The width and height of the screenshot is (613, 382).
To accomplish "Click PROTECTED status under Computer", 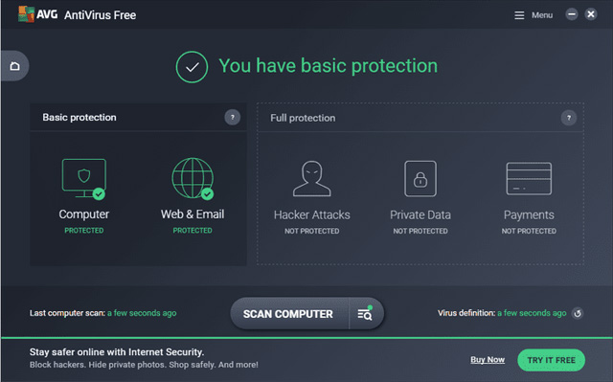I will (x=84, y=231).
